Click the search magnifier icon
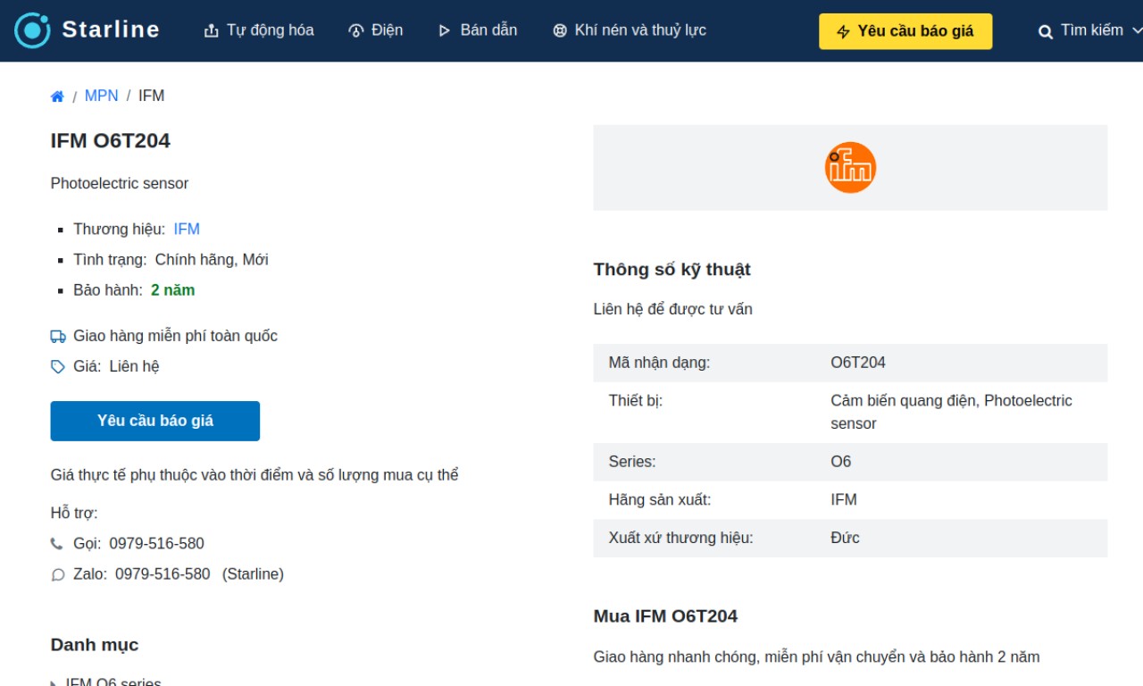 [1046, 31]
